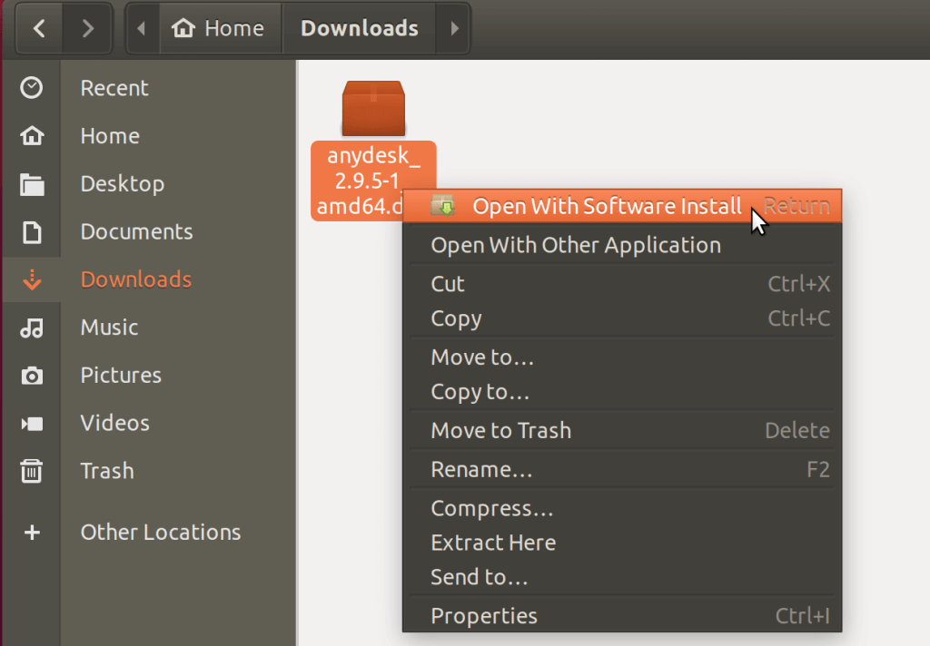Click the Trash bin icon in sidebar
Screen dimensions: 930x646
32,471
